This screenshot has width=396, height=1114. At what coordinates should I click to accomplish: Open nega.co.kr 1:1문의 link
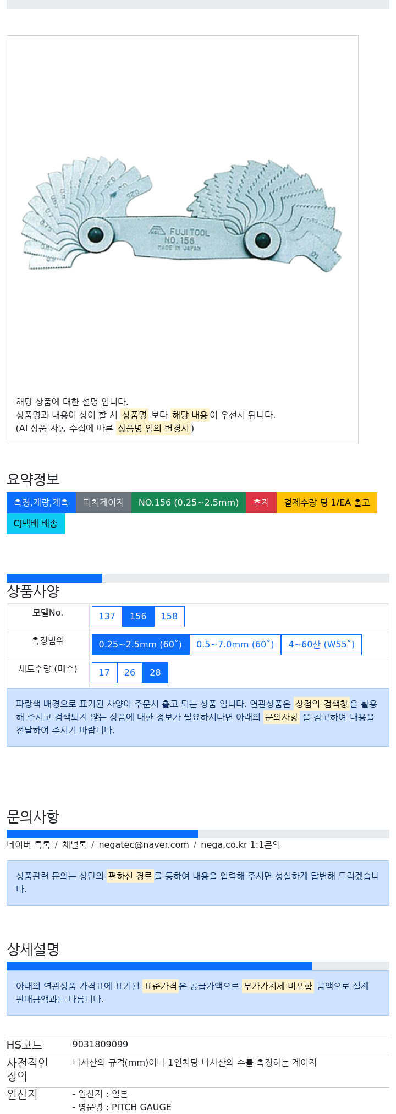coord(240,845)
